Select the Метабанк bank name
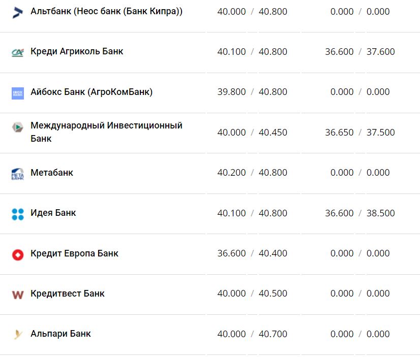420x357 pixels. (x=52, y=173)
